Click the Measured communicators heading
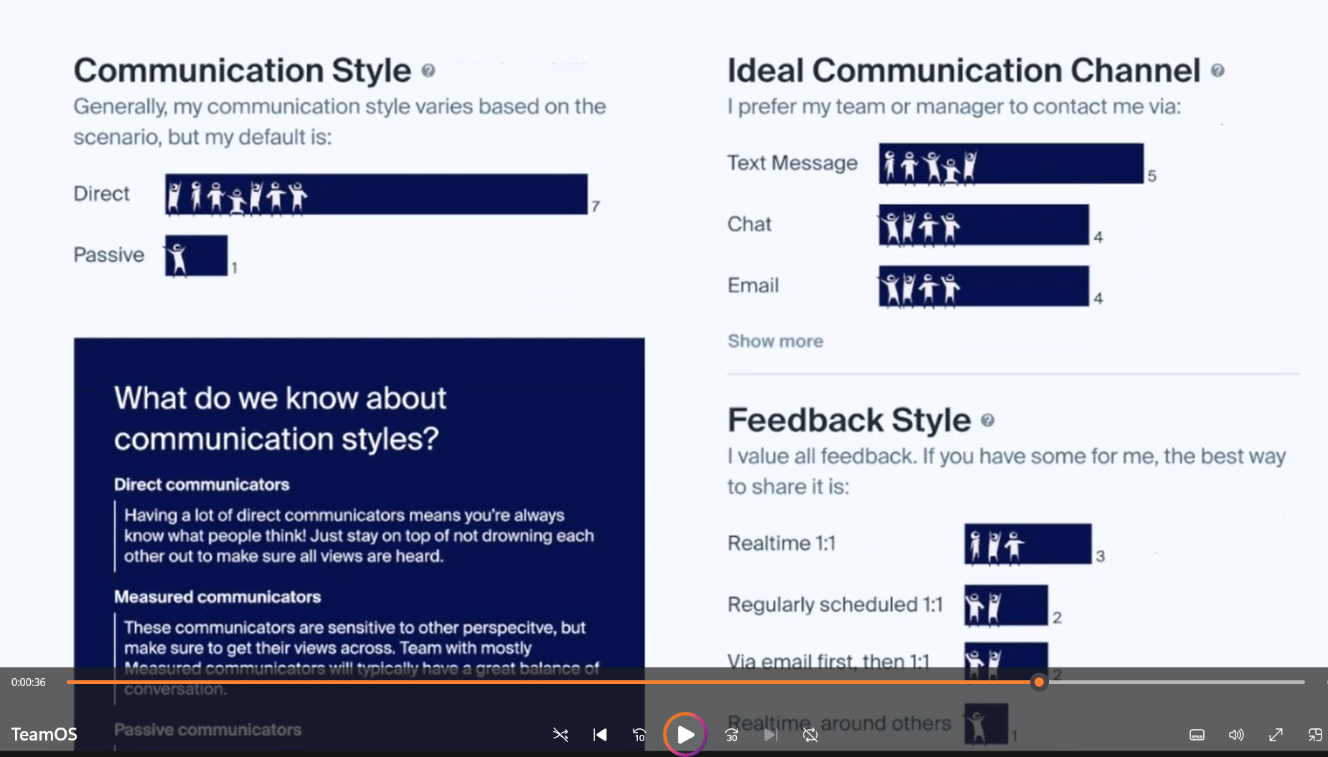 (x=217, y=597)
